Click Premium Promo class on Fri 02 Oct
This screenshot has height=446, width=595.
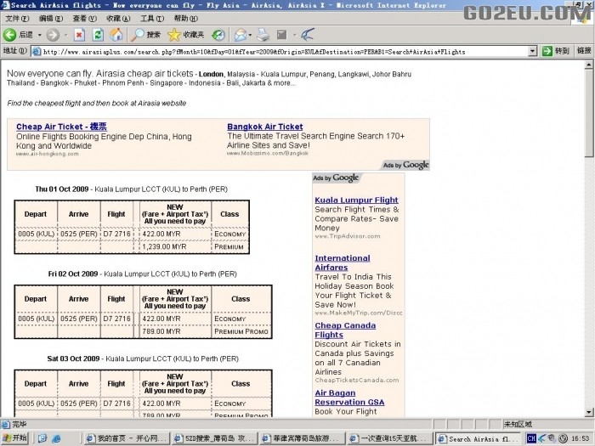pyautogui.click(x=241, y=331)
